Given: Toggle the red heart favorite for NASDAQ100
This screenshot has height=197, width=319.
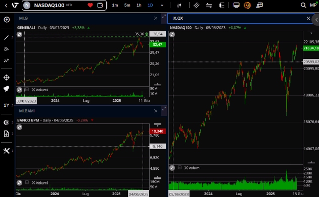Looking at the screenshot, I should coord(90,5).
